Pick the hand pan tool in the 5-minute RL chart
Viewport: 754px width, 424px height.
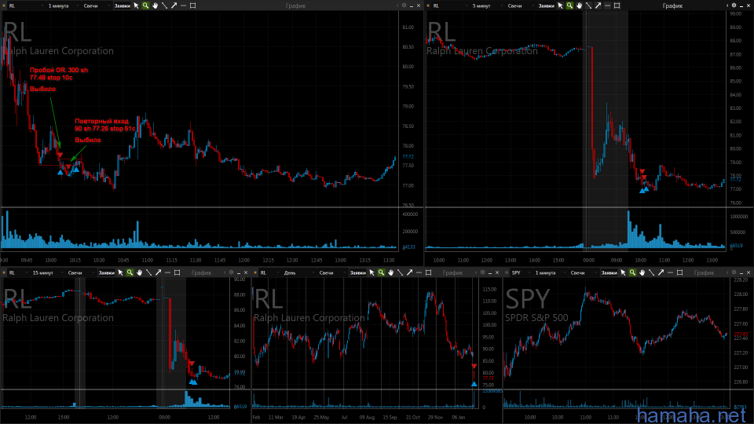click(x=579, y=5)
